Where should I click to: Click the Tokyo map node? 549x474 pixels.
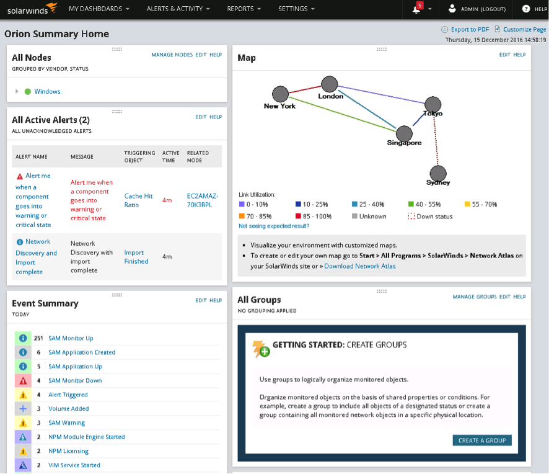[x=433, y=104]
